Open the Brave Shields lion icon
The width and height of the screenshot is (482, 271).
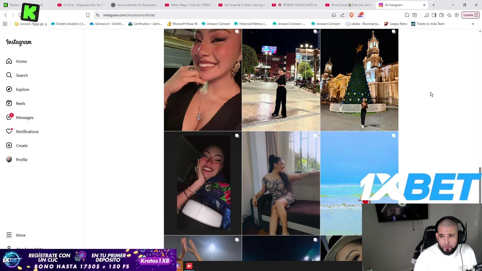click(351, 15)
